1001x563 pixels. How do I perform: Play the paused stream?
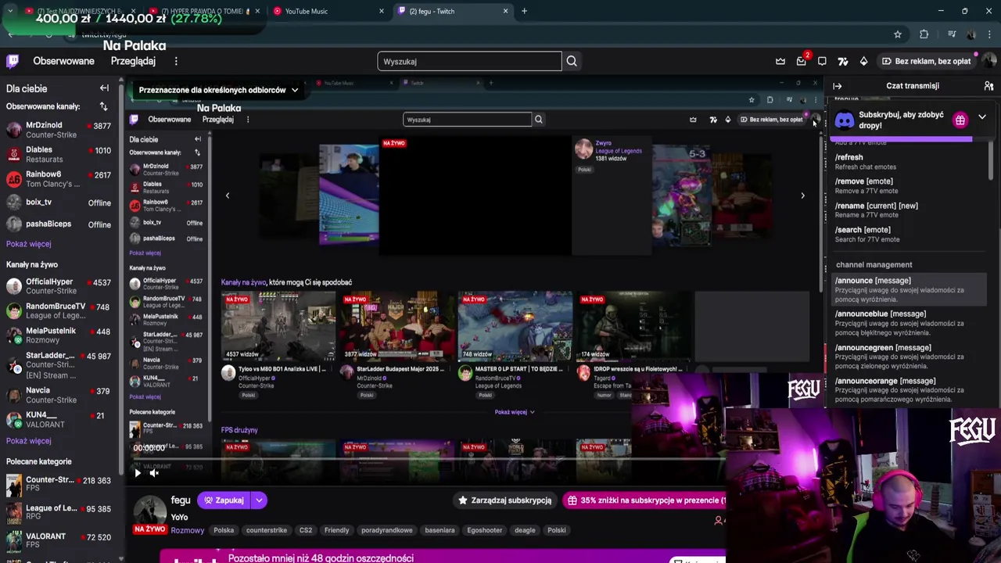pos(138,472)
